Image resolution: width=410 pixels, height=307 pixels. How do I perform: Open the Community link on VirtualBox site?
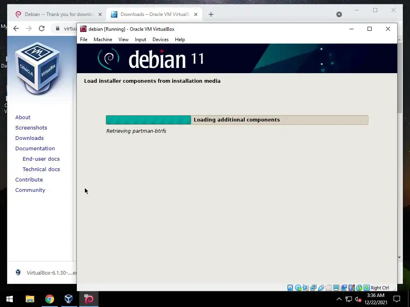30,190
